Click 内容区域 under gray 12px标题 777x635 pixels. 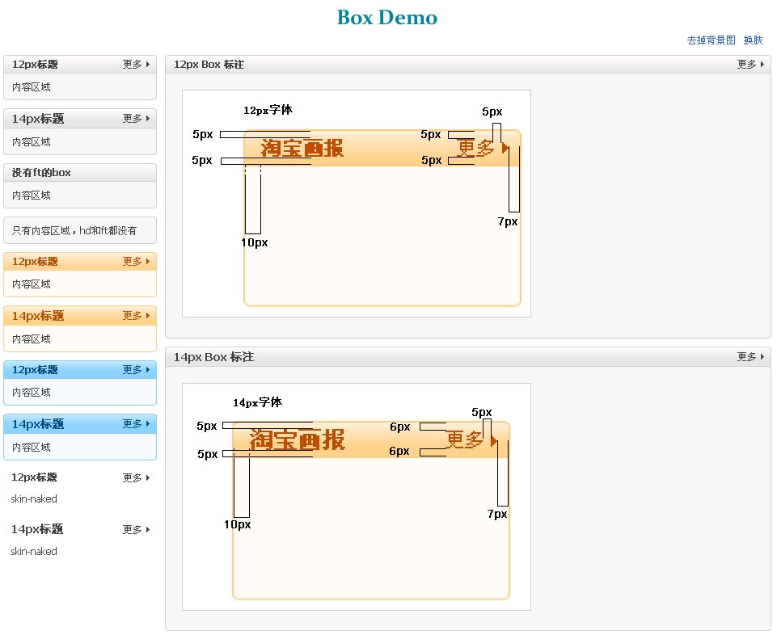32,87
